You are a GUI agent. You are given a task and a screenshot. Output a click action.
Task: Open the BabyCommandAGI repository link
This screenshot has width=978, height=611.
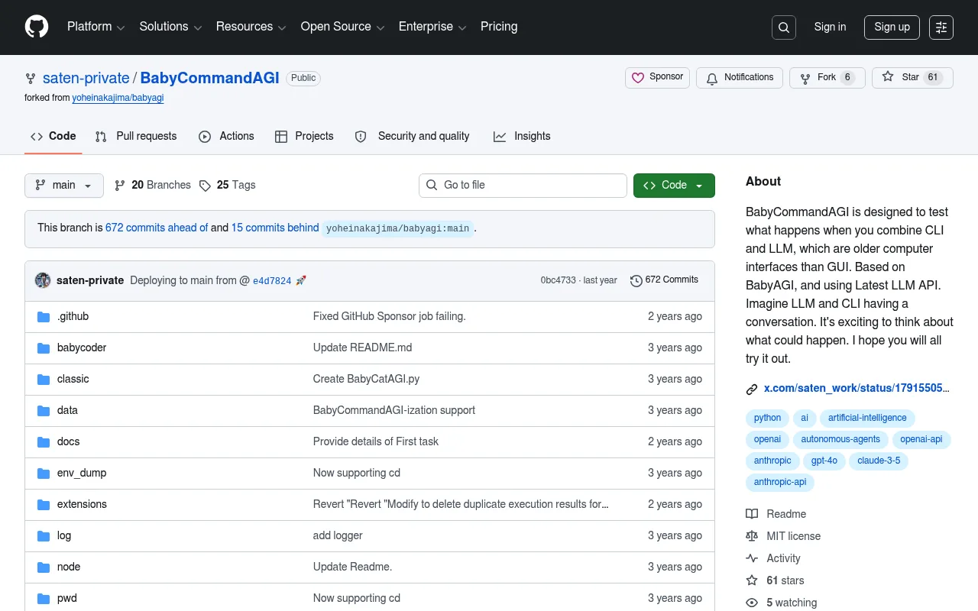point(209,78)
